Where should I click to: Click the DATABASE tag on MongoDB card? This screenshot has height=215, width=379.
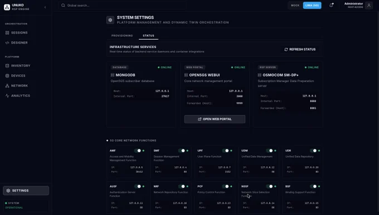(120, 67)
